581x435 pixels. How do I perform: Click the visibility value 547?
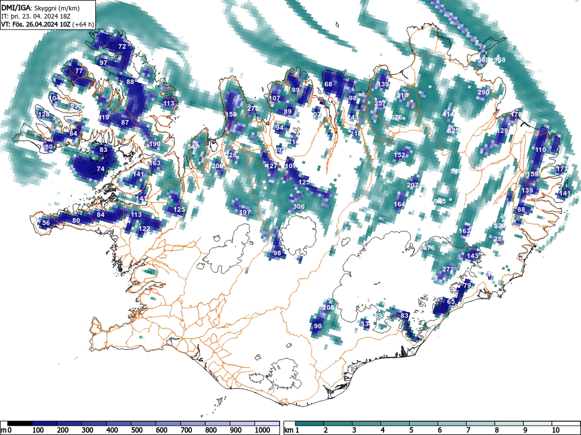193,147
